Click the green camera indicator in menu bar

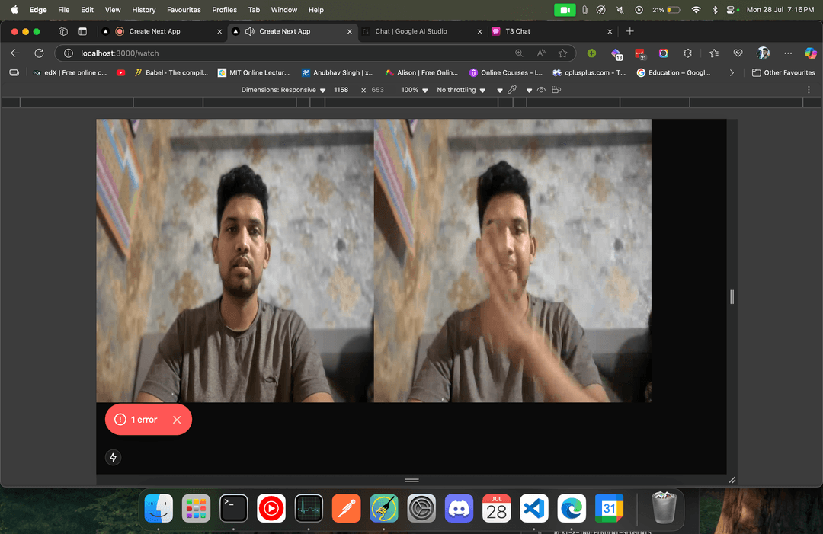(x=564, y=10)
